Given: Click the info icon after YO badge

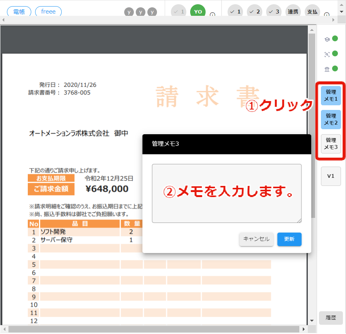Looking at the screenshot, I should point(212,15).
